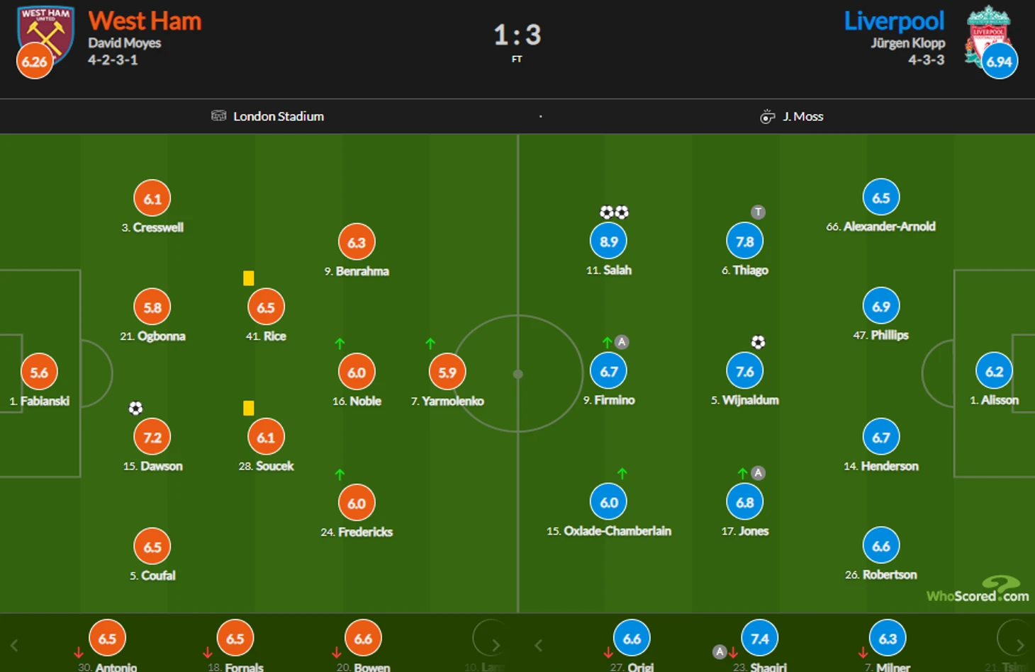This screenshot has height=672, width=1035.
Task: Click Dawson's goal ball icon
Action: point(135,408)
